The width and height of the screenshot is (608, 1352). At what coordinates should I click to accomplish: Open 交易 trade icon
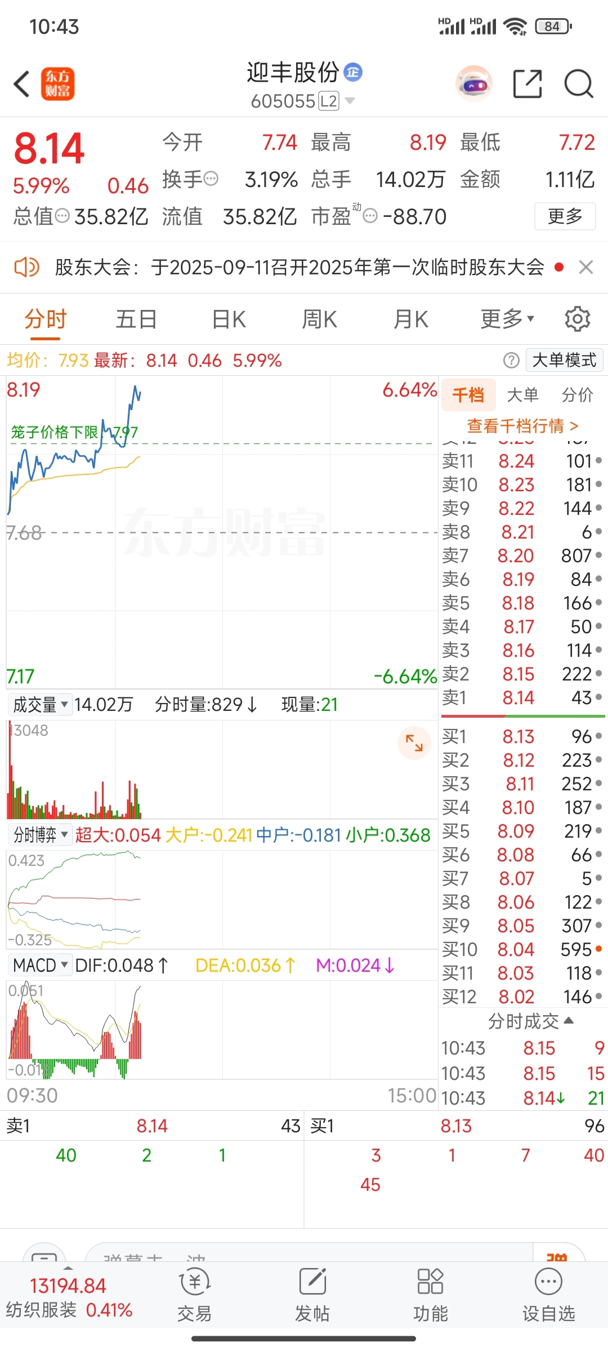coord(195,1295)
